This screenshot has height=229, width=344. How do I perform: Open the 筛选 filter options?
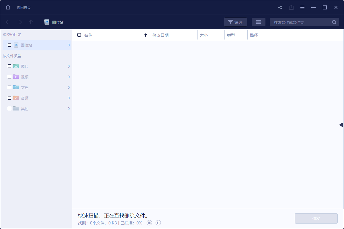(235, 22)
